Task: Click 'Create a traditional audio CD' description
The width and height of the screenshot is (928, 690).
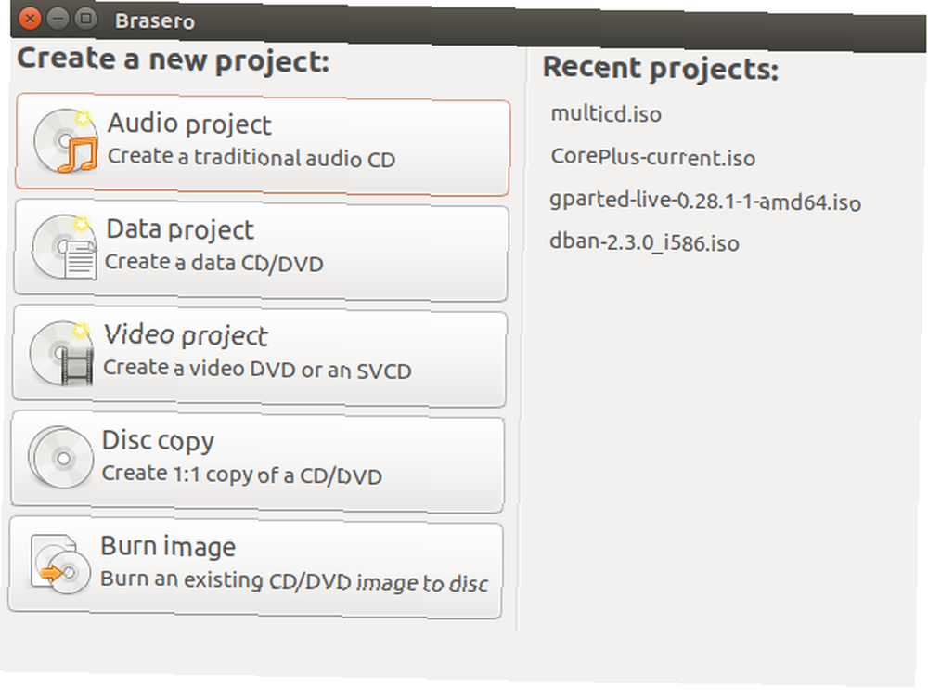Action: 251,158
